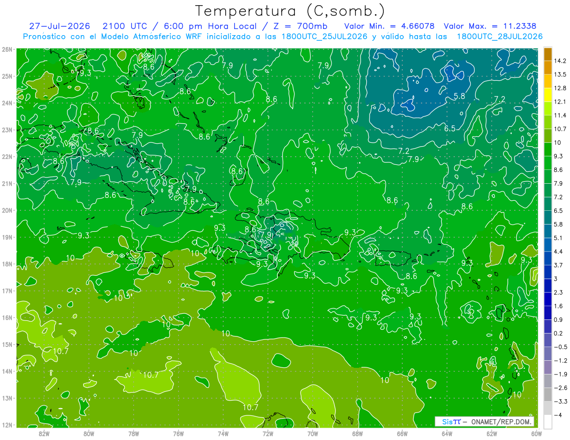570x440 pixels.
Task: Click the title 'Temperatura (C,somb.)'
Action: [290, 11]
